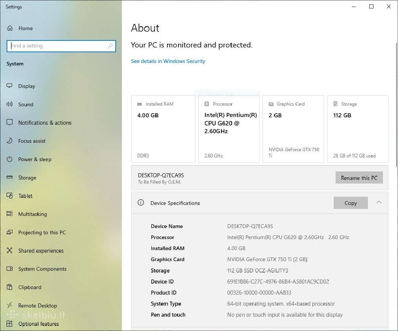Open Multitasking icon
The height and width of the screenshot is (331, 398).
[x=10, y=214]
